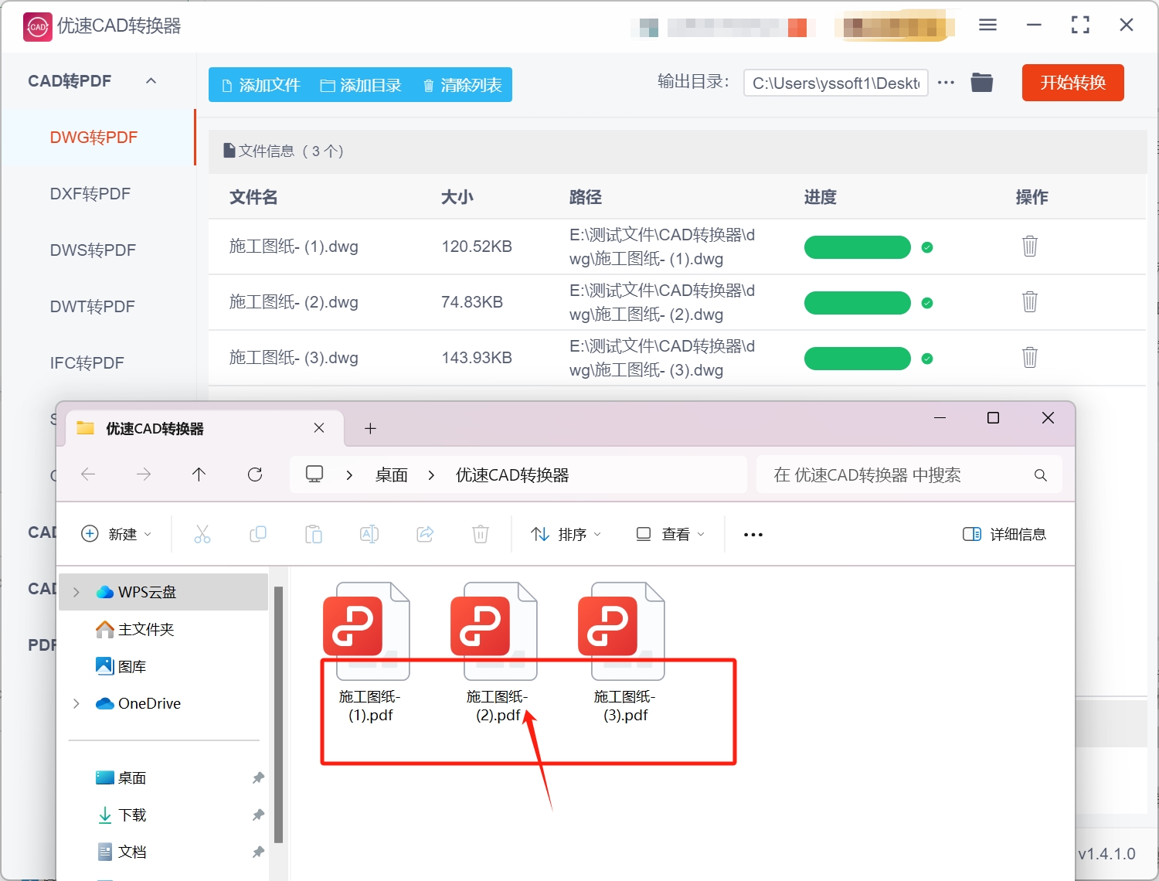Select DXF转PDF in the sidebar
The height and width of the screenshot is (881, 1159).
pos(90,194)
